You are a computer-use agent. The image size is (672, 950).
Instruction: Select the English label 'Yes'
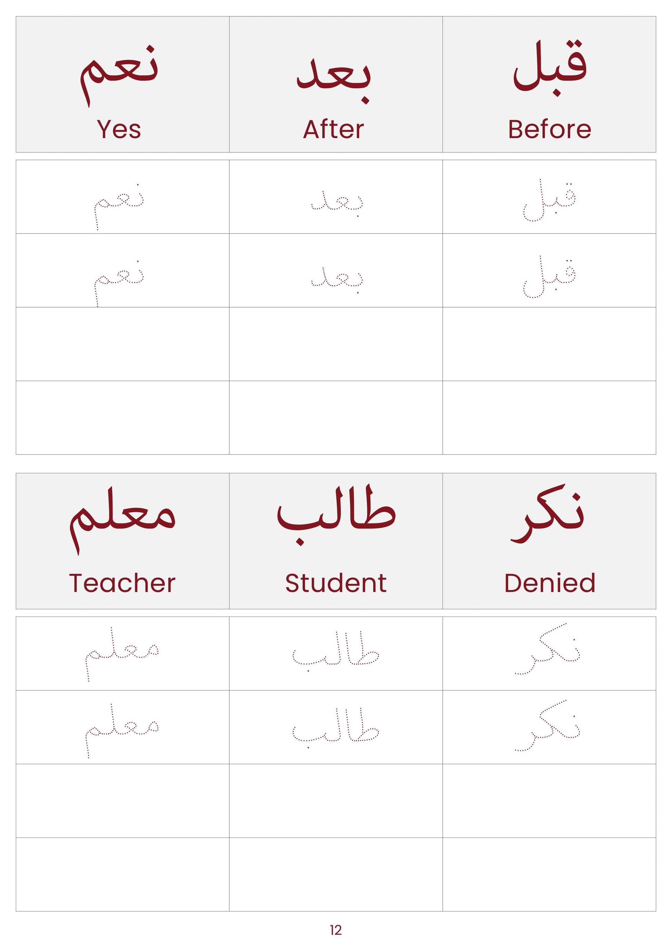(119, 129)
